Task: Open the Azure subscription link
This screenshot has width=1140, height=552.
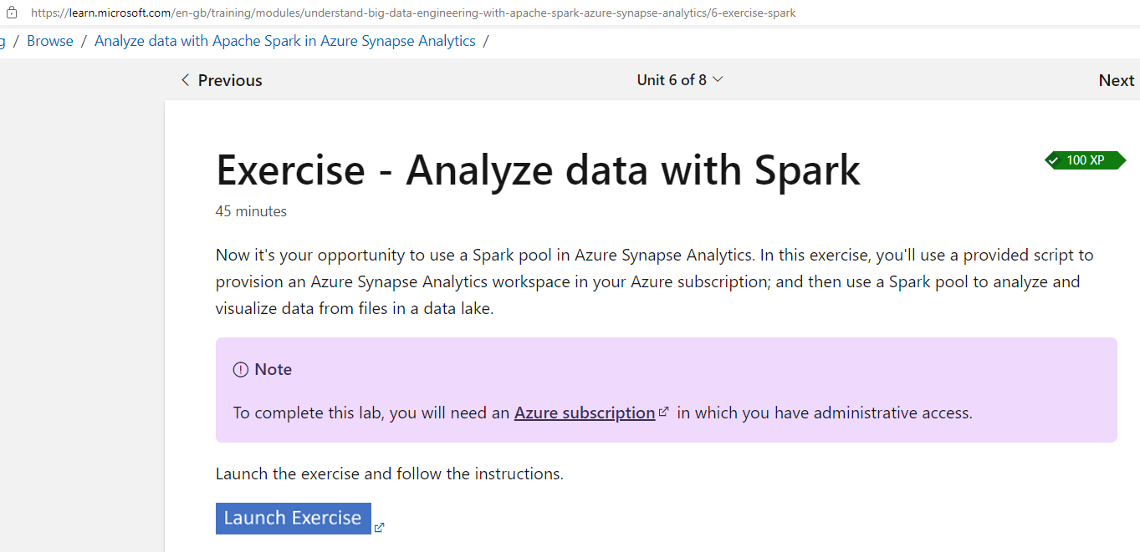Action: click(x=585, y=413)
